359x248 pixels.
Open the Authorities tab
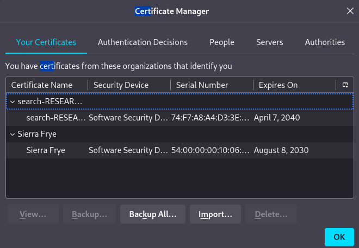tap(325, 42)
